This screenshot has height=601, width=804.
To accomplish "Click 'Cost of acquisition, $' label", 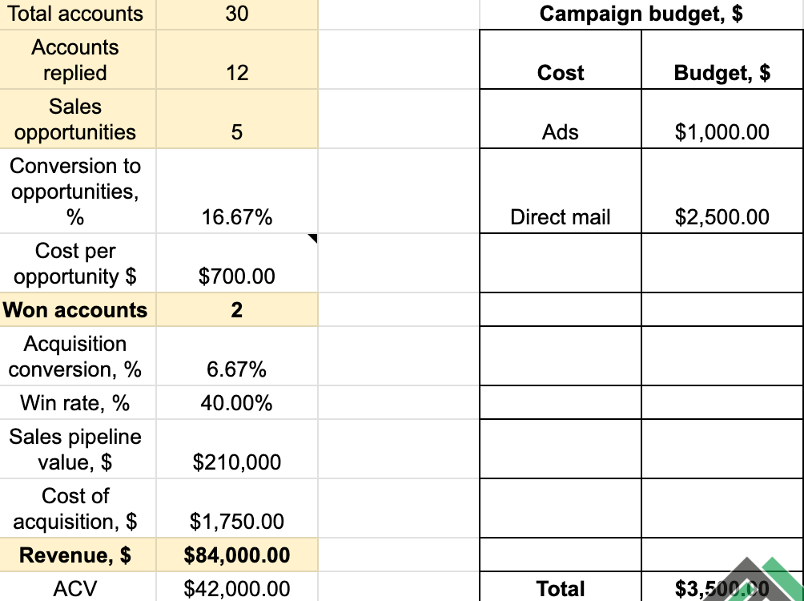I will (x=78, y=508).
